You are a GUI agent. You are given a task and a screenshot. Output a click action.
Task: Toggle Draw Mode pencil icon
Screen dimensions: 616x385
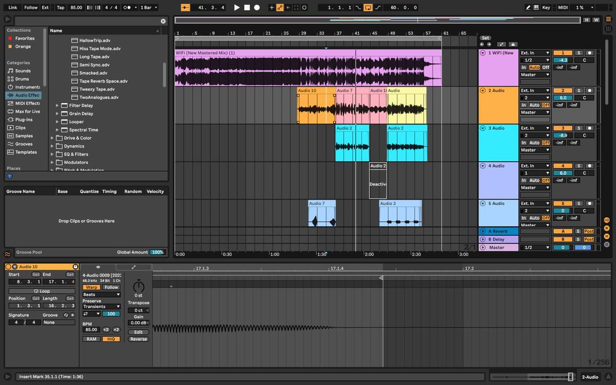pyautogui.click(x=528, y=8)
